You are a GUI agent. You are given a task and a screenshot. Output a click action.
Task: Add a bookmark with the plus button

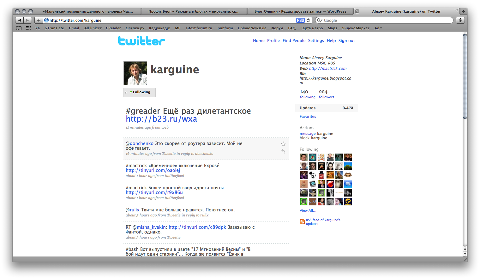39,20
